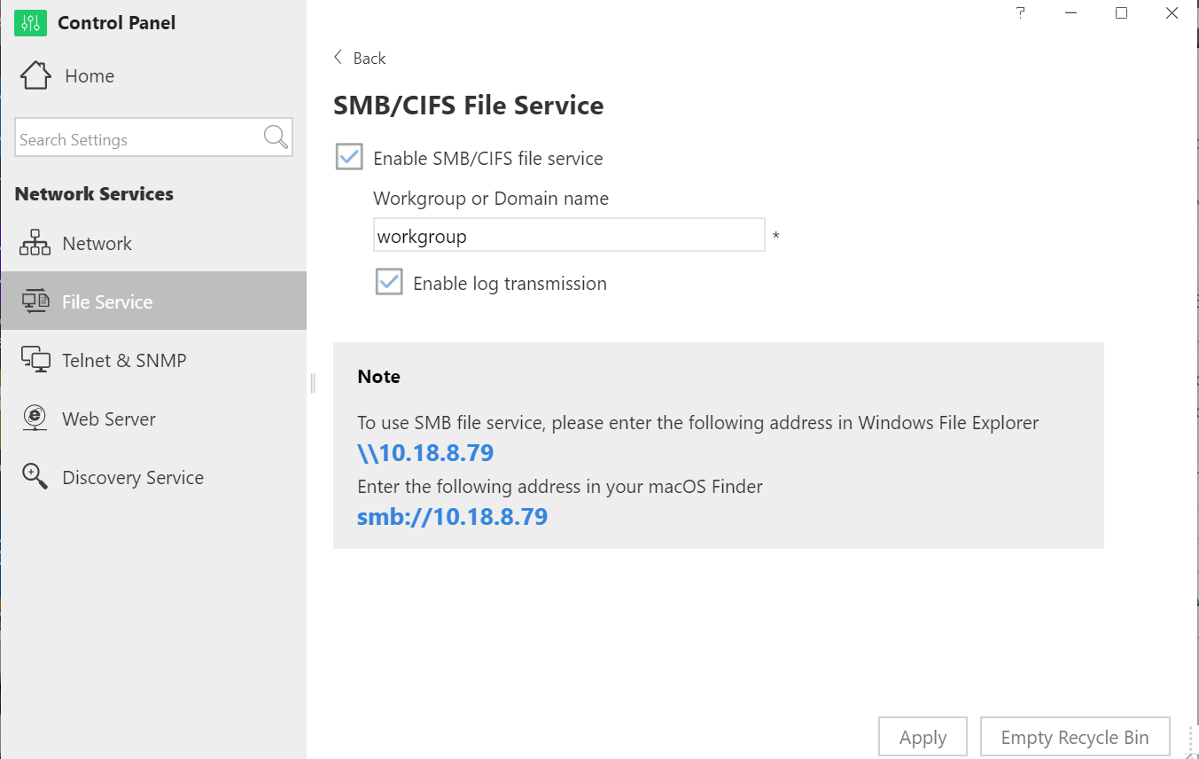
Task: Disable the SMB/CIFS file service checkbox
Action: point(349,158)
